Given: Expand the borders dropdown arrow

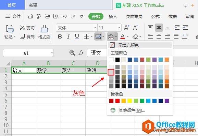Looking at the screenshot, I should coord(91,37).
